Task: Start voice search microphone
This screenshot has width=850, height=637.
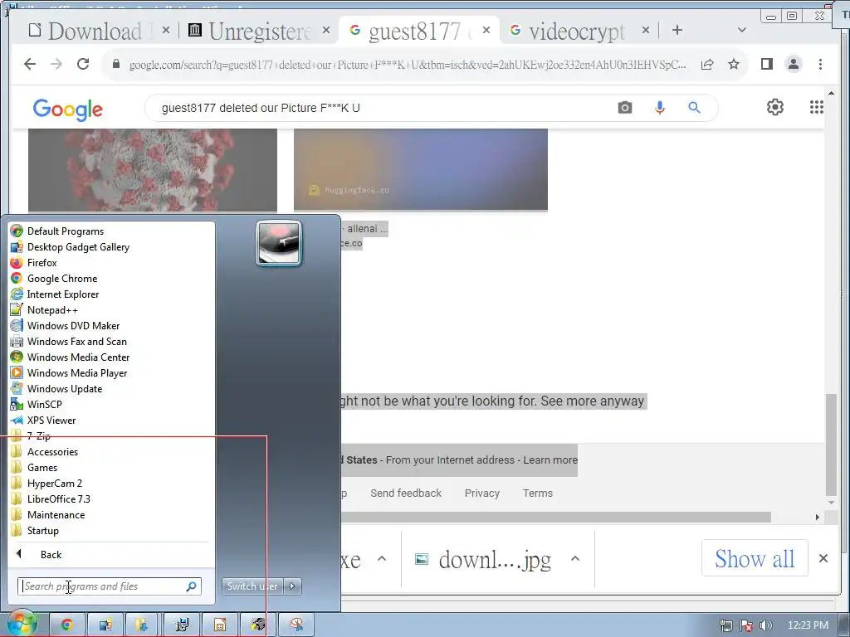Action: click(x=660, y=108)
